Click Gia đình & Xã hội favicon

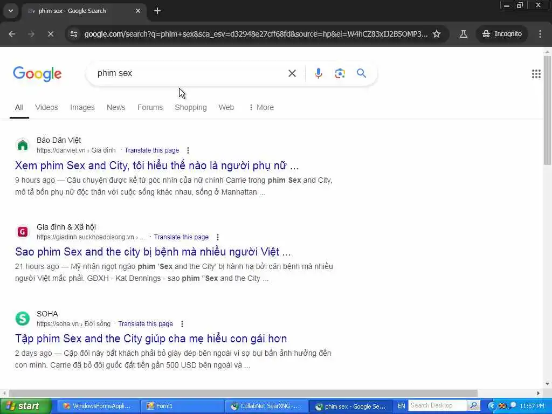click(x=23, y=232)
